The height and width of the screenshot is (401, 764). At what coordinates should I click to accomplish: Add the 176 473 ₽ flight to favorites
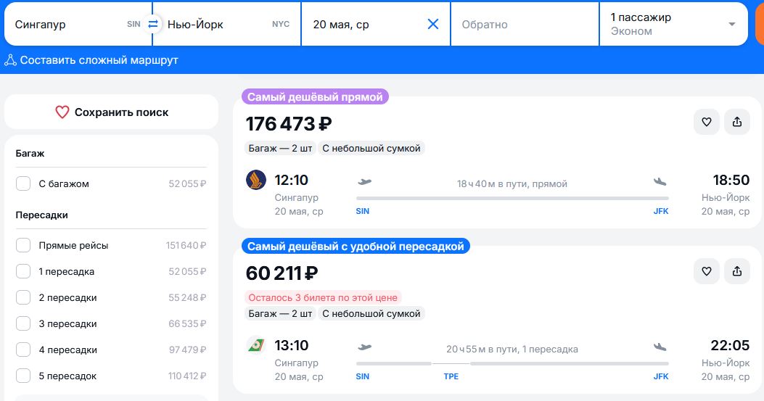click(x=707, y=122)
